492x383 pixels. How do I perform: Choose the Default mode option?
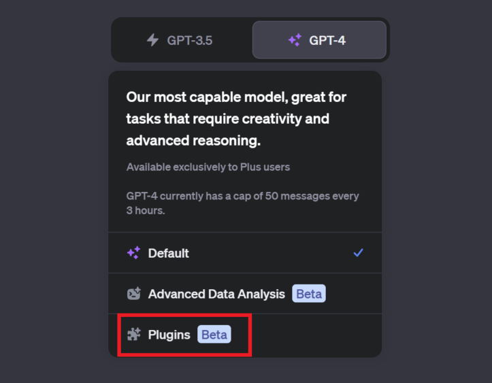[245, 253]
